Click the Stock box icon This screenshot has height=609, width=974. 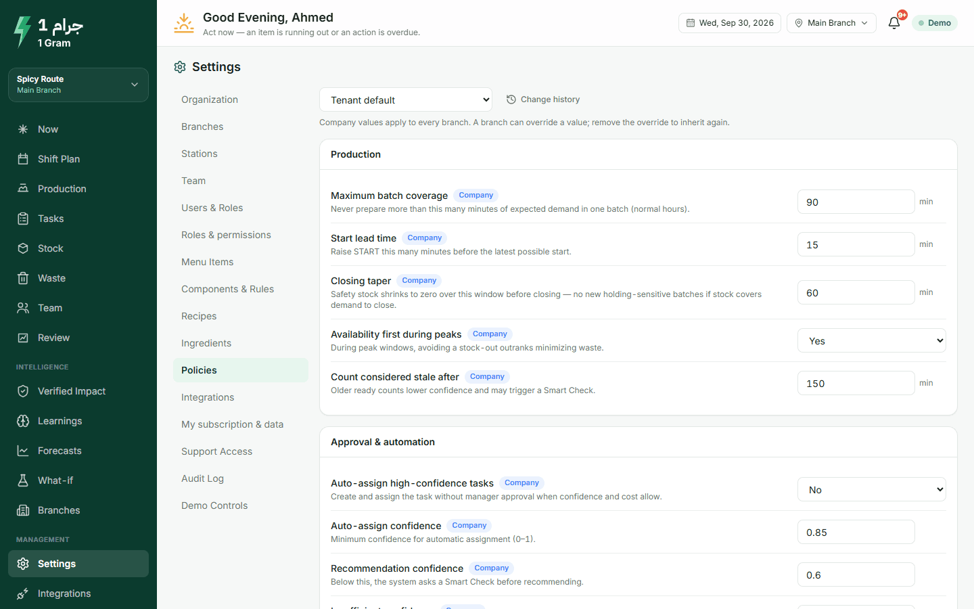pos(23,248)
